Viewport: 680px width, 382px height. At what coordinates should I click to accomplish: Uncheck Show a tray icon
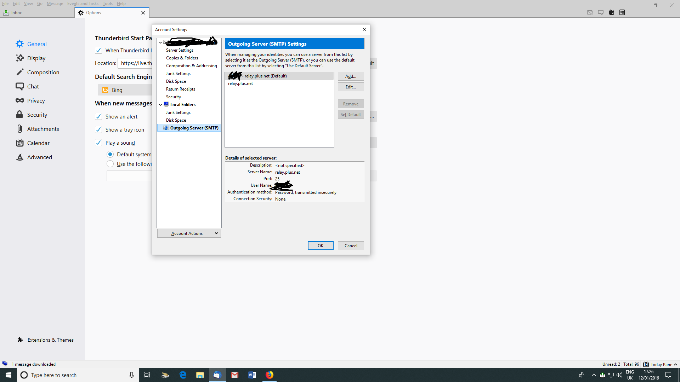click(98, 129)
